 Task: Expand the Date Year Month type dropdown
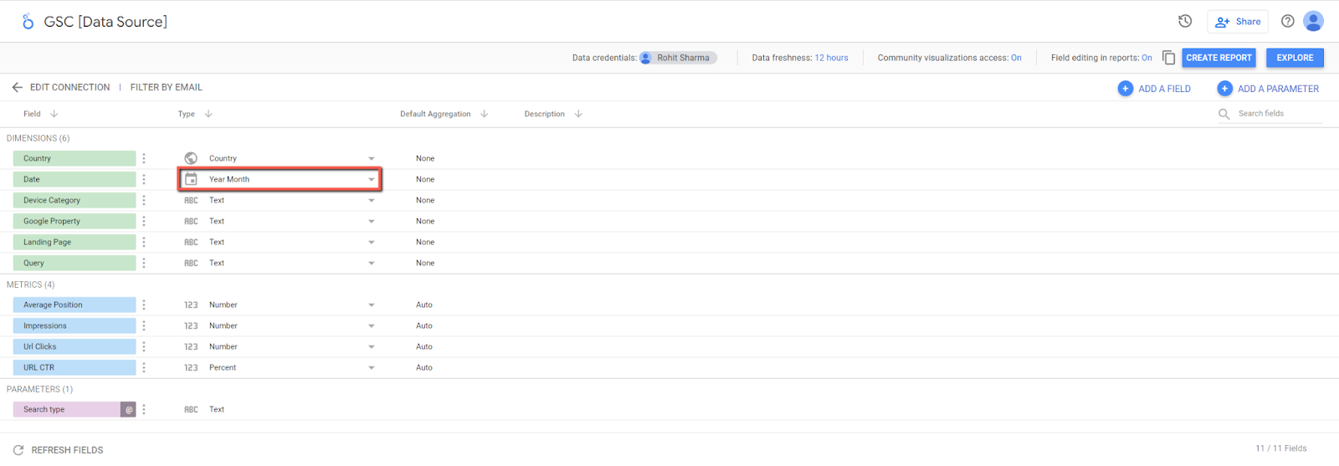pos(372,179)
